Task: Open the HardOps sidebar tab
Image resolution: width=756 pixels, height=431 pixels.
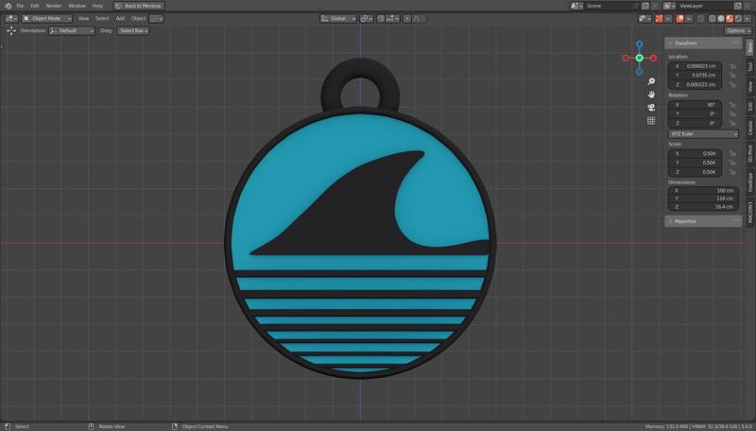Action: (750, 182)
